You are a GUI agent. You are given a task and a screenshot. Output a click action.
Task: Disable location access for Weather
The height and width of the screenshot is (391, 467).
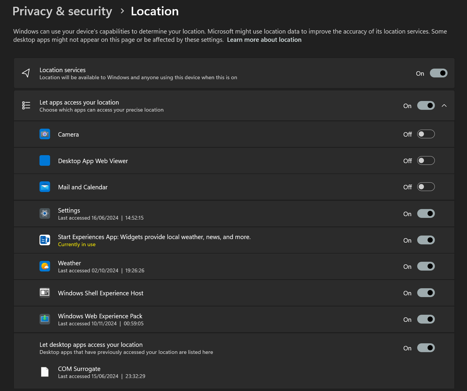click(426, 266)
